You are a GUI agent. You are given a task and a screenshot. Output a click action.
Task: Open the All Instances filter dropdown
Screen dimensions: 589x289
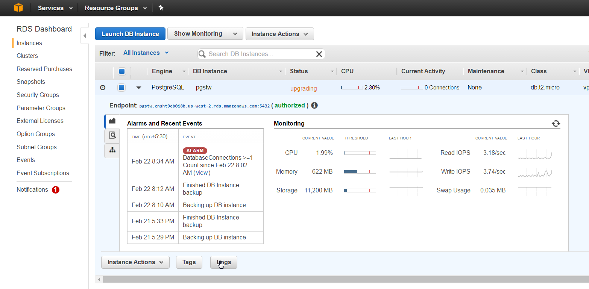[x=146, y=53]
